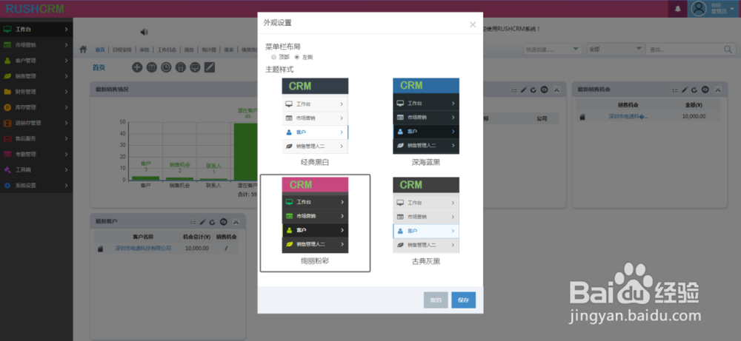Click pencil edit icon in 最新销售机会 panel

point(684,90)
